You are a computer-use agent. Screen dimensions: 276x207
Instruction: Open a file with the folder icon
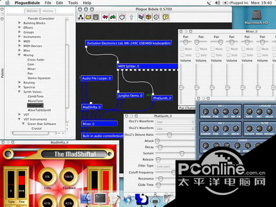pos(88,17)
